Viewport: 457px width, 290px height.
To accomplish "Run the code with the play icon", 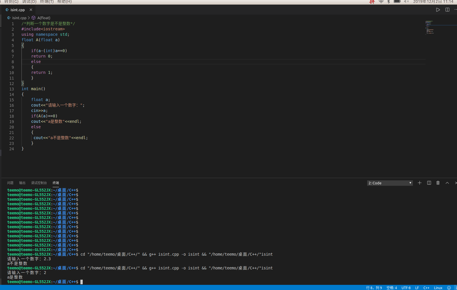I will coord(438,10).
